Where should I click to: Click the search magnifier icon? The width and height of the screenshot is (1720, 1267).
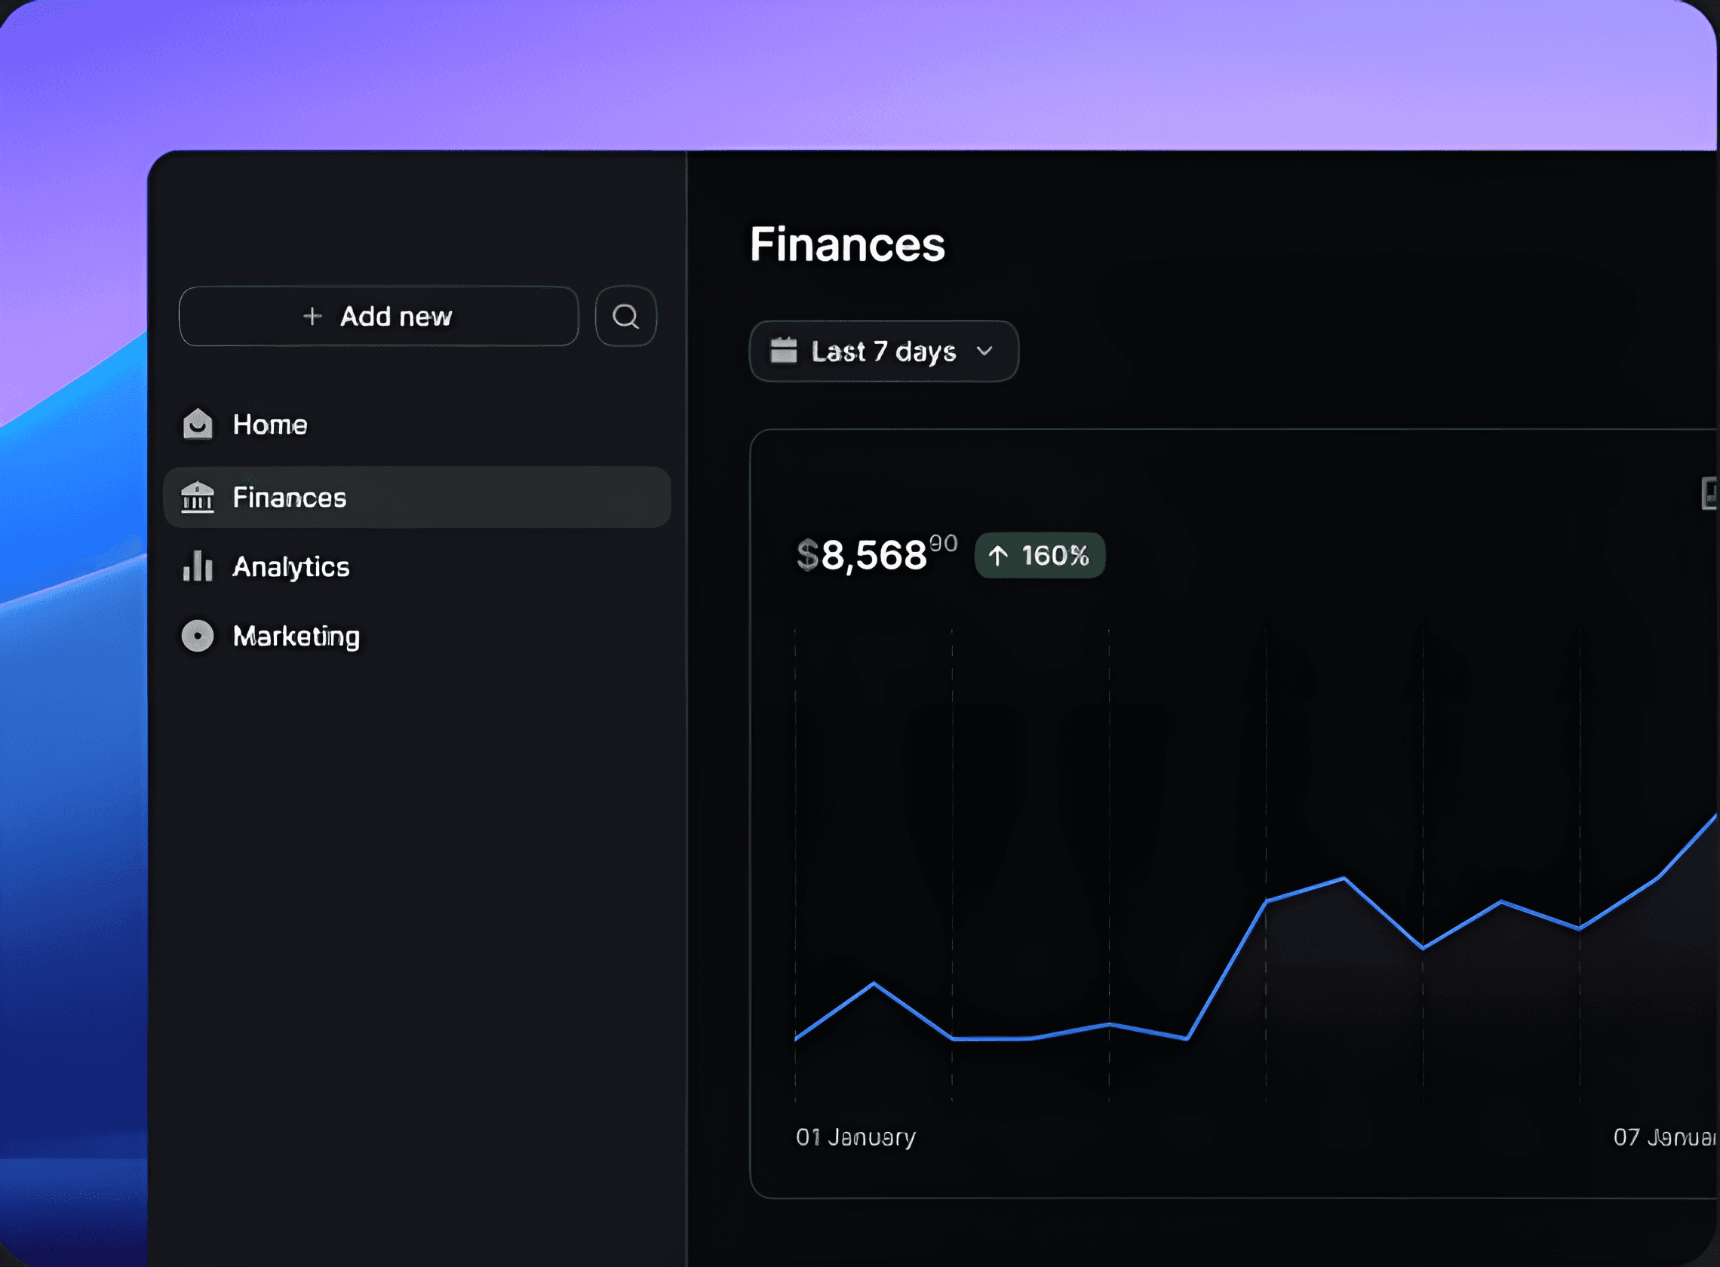click(x=625, y=316)
